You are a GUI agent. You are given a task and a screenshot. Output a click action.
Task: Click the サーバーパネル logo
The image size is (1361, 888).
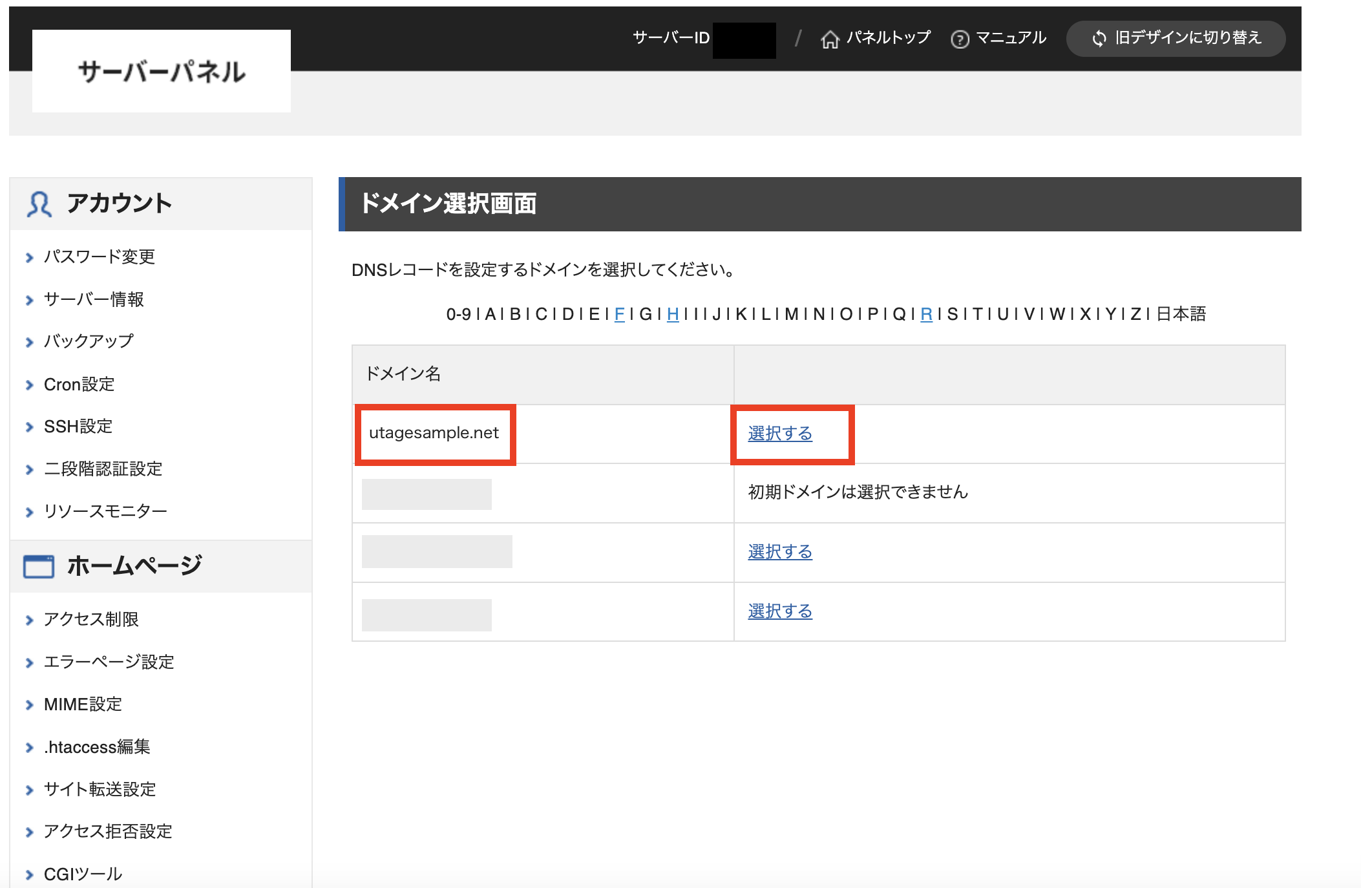coord(162,71)
